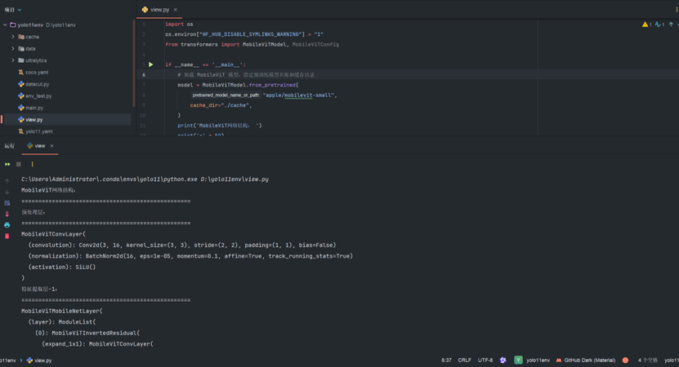Click MobileViTConfig import name
Screen dimensions: 679x367
[315, 45]
